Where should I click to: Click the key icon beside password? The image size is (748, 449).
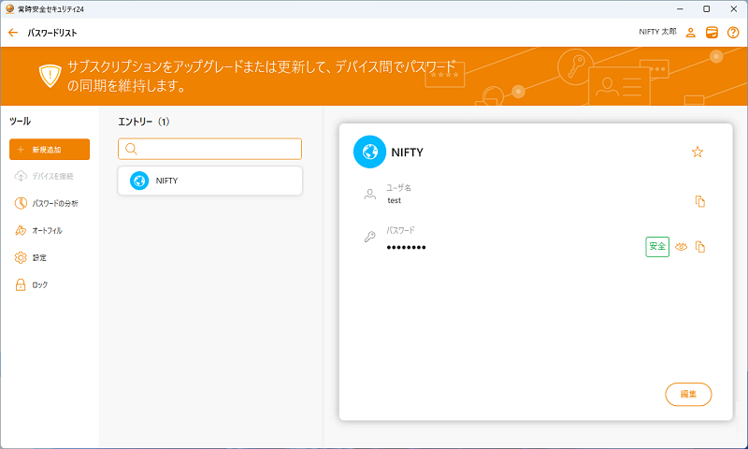(x=369, y=236)
